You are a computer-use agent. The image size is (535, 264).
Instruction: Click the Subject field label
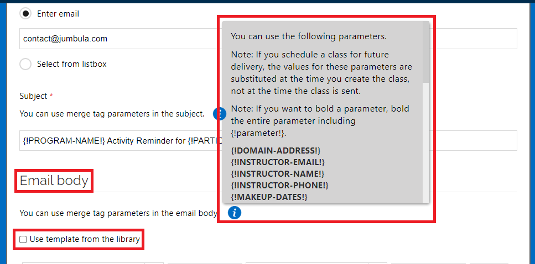(x=33, y=96)
